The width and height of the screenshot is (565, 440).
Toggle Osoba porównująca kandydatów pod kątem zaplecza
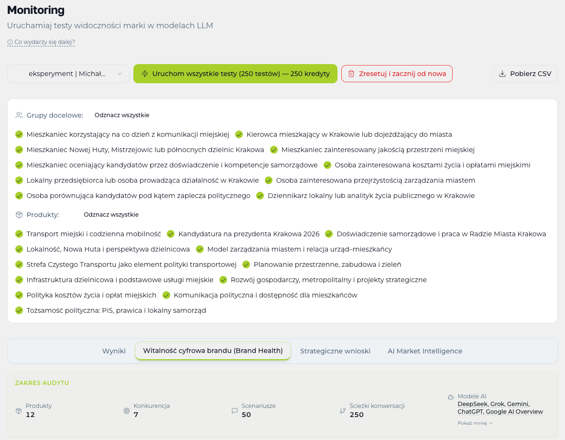coord(19,196)
